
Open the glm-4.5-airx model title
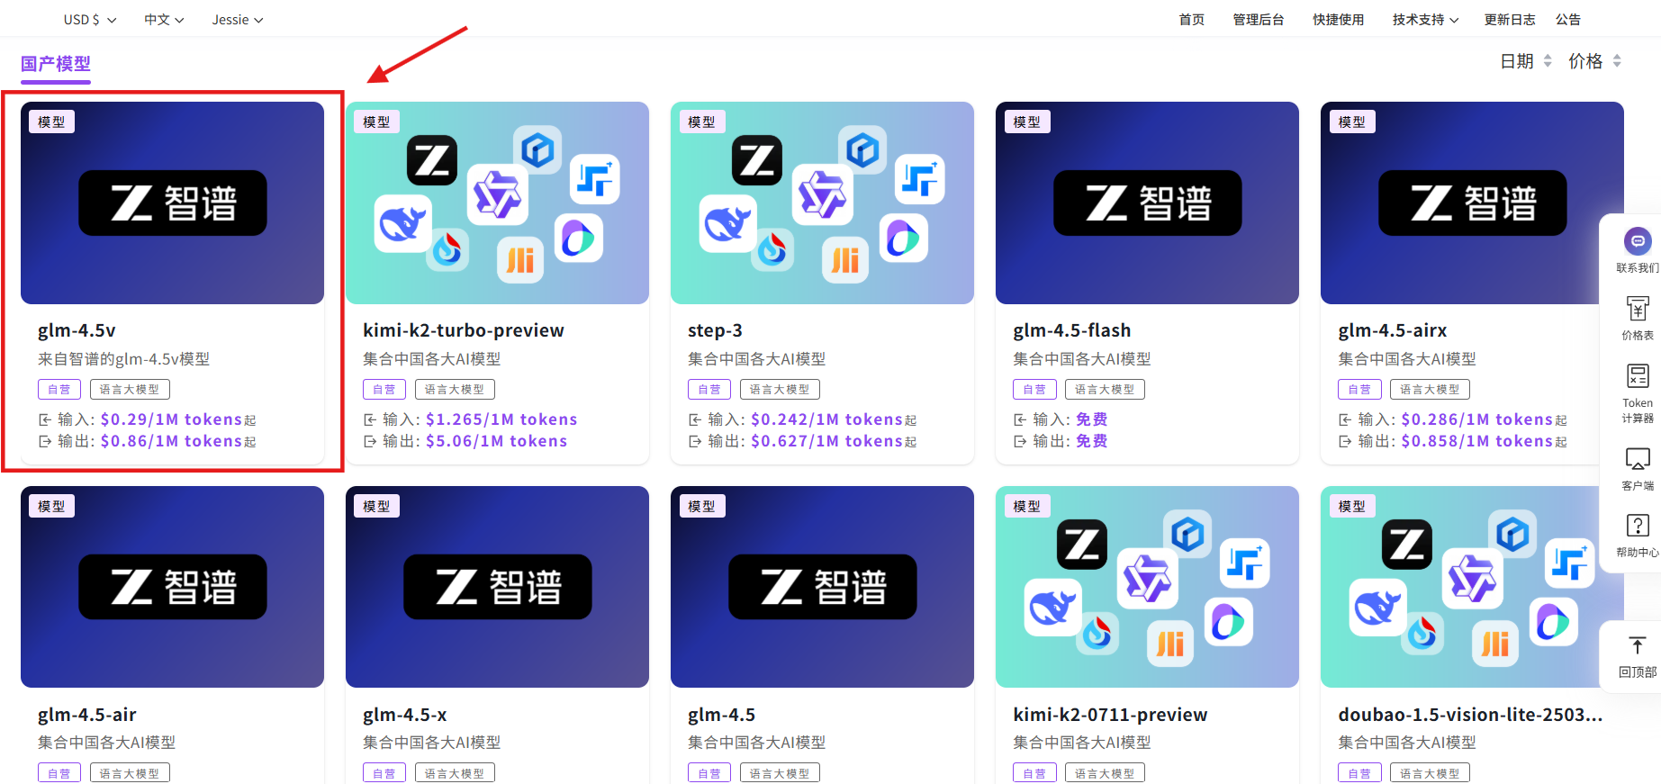1393,330
